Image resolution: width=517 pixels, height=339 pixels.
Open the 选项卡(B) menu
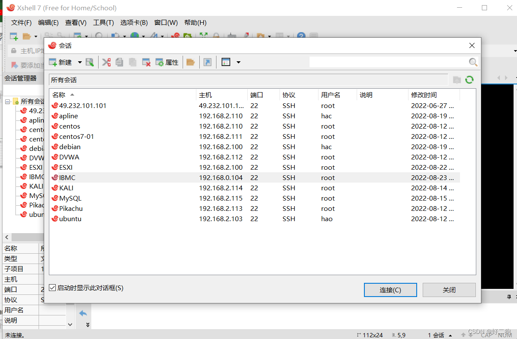(x=134, y=23)
